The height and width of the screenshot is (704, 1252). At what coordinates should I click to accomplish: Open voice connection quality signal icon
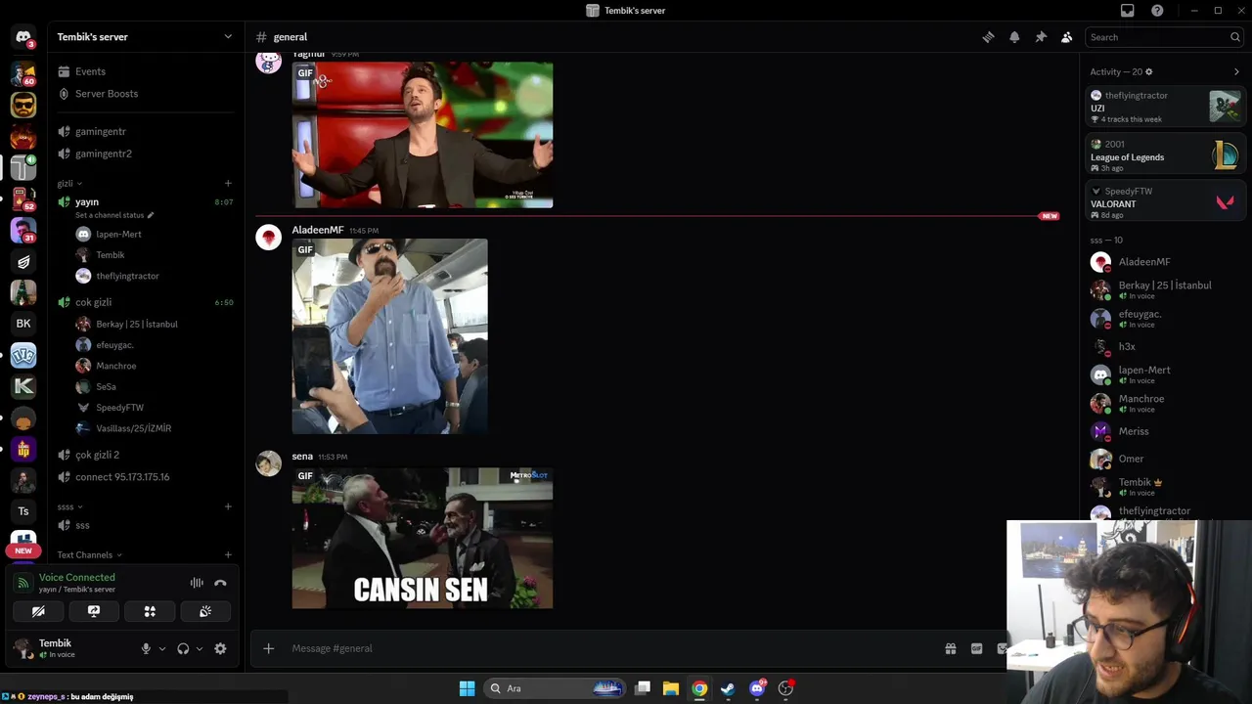point(23,583)
